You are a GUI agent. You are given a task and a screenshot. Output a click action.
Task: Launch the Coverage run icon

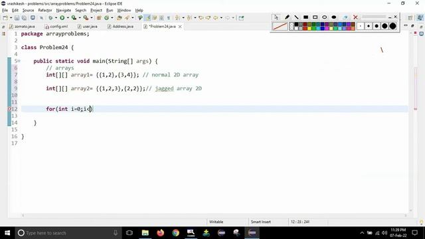click(x=74, y=18)
